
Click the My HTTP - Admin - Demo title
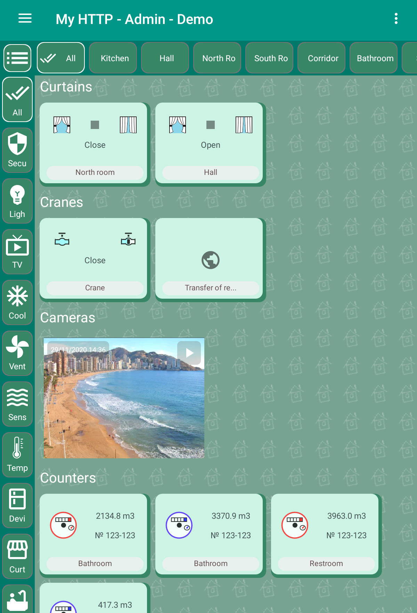click(x=134, y=19)
